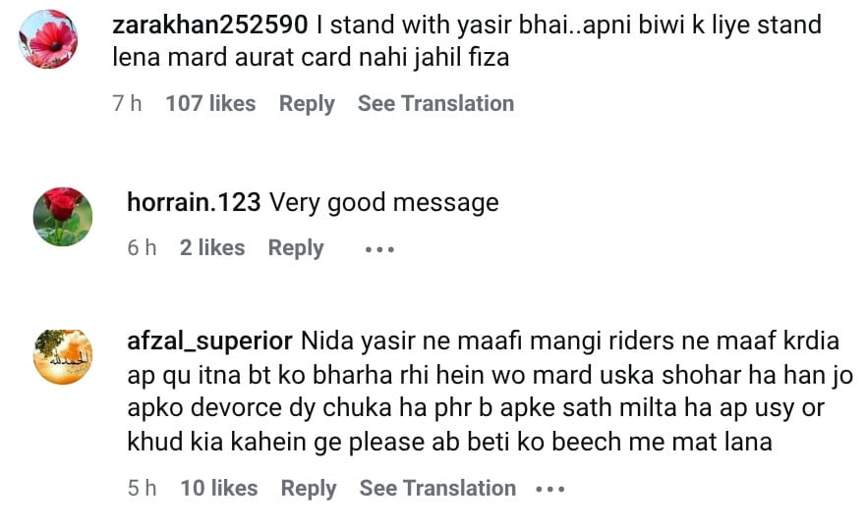This screenshot has height=526, width=866.
Task: Open horrain.123's red rose avatar
Action: pos(63,217)
